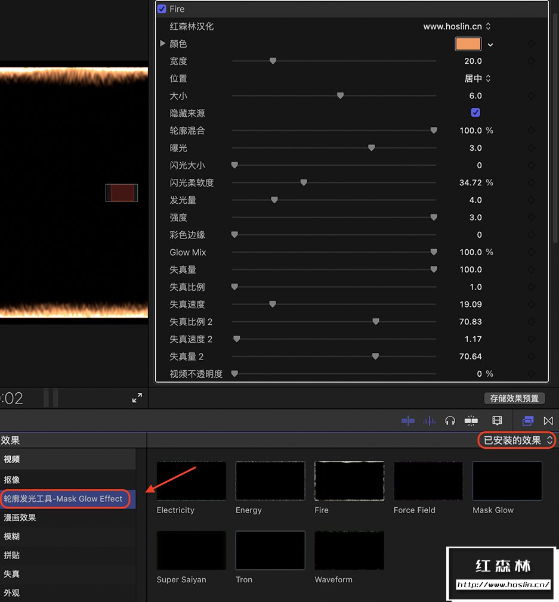Select 外观 effects category

(67, 593)
